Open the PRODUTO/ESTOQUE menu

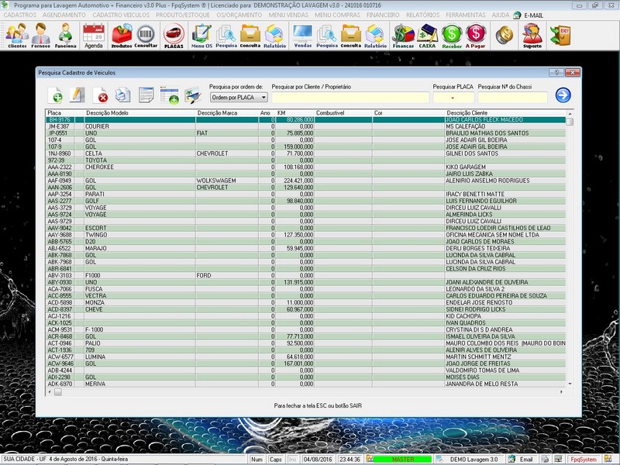click(x=183, y=15)
